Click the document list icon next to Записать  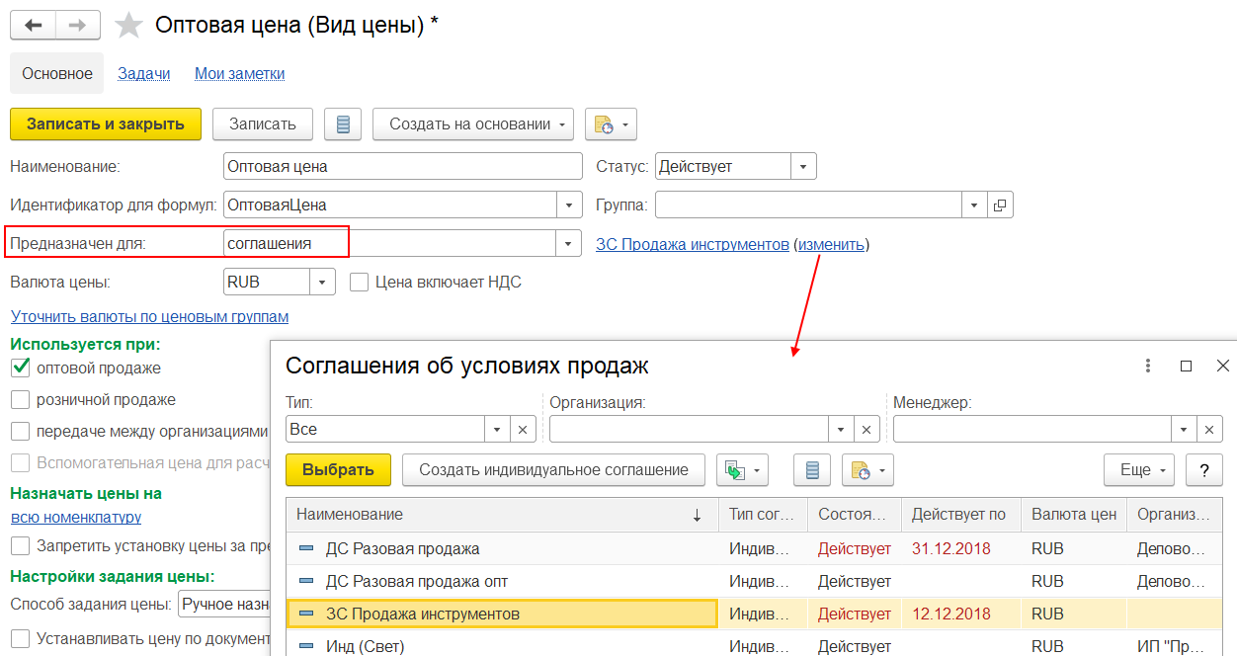(343, 124)
